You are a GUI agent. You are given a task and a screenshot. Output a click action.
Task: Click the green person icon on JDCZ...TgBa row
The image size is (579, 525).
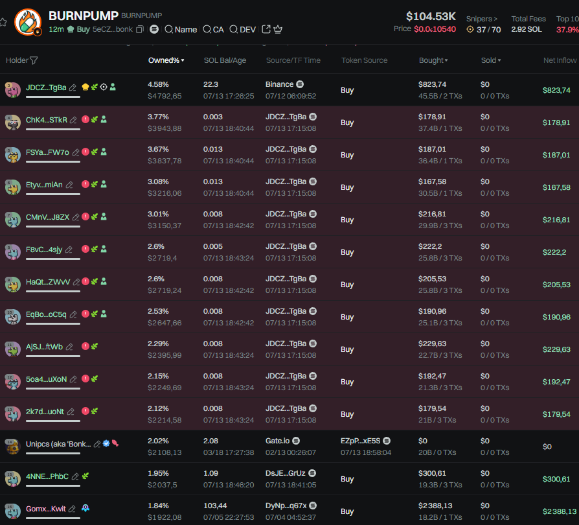click(x=113, y=87)
